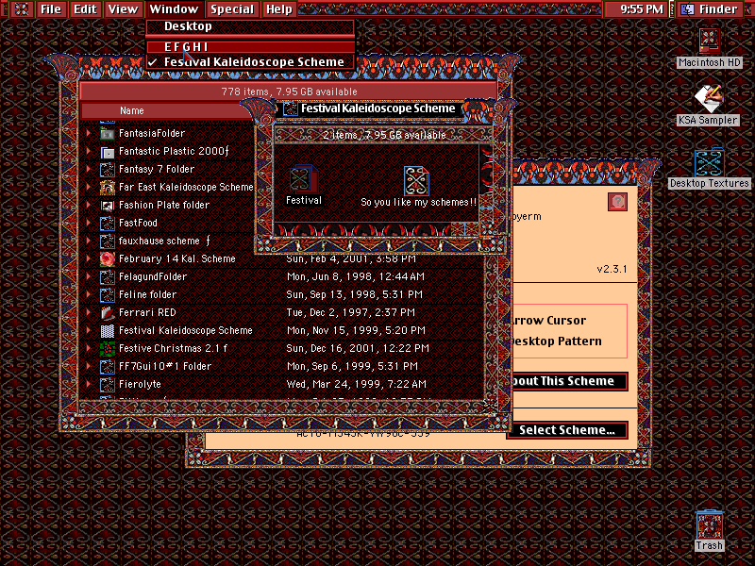
Task: Expand the FantasiaFolder disclosure triangle
Action: pyautogui.click(x=88, y=133)
